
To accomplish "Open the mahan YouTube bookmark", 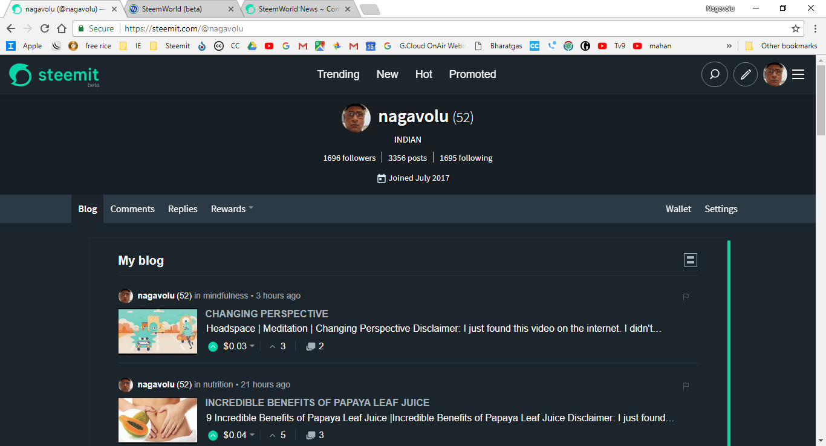I will pos(652,45).
